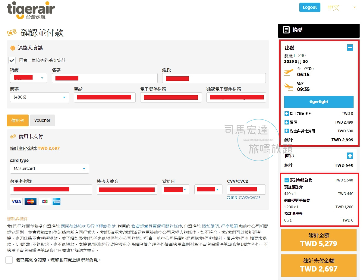The height and width of the screenshot is (280, 362).
Task: Collapse the 出發 section with minus button
Action: click(350, 47)
